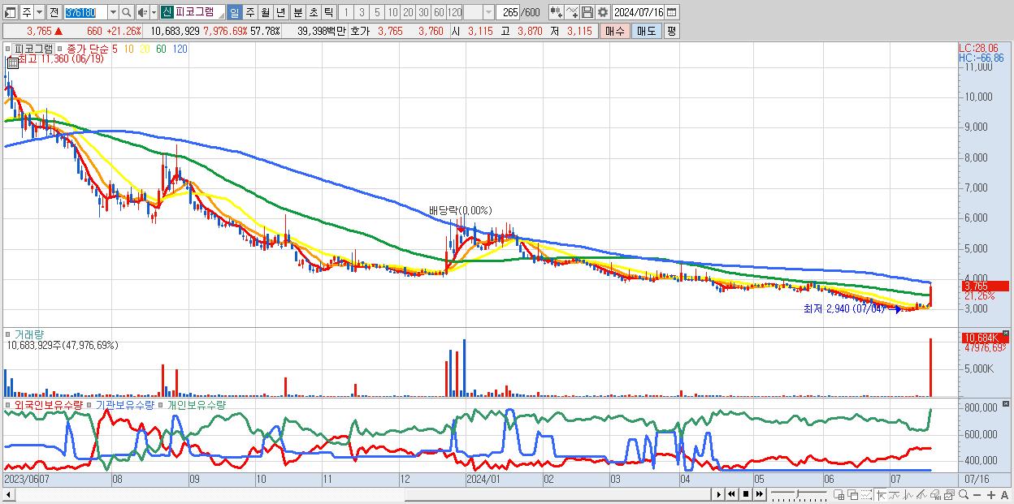Select the 초 (second) period button

(x=313, y=12)
